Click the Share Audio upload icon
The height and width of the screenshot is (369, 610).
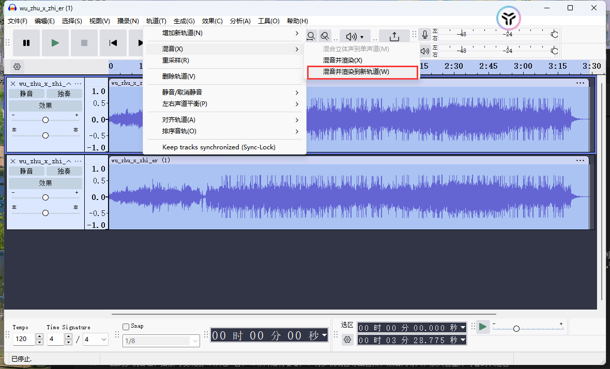point(394,36)
